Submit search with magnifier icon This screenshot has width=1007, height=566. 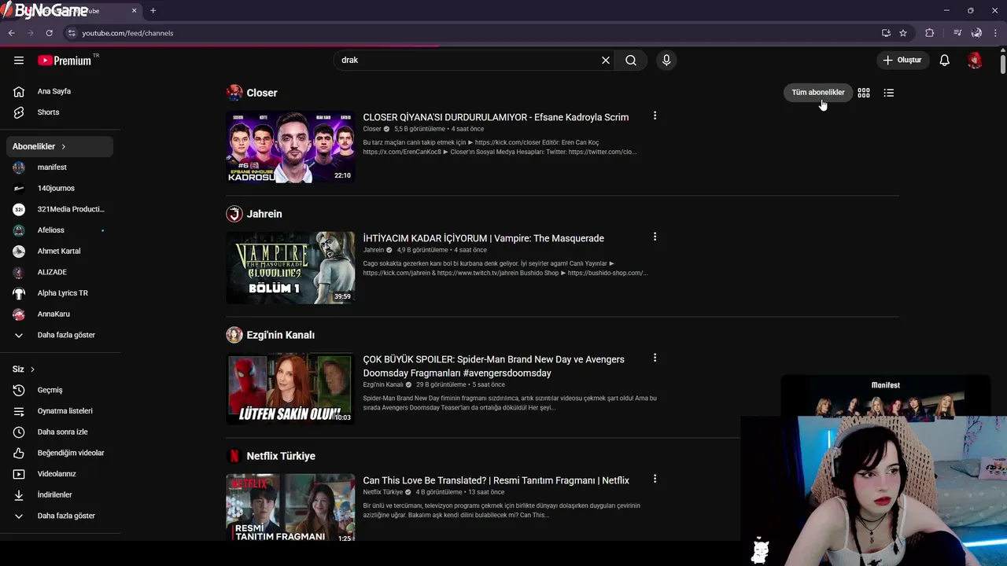click(631, 60)
